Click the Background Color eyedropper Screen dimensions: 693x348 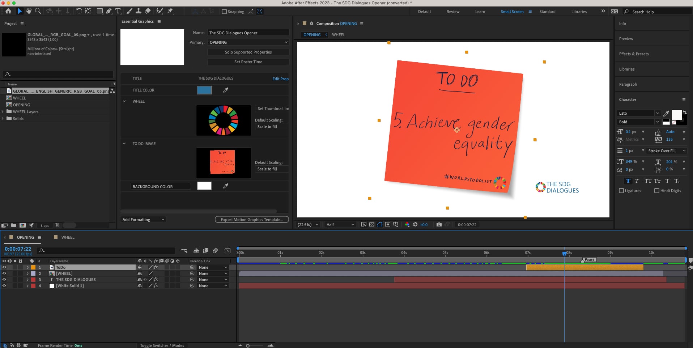[x=226, y=186]
